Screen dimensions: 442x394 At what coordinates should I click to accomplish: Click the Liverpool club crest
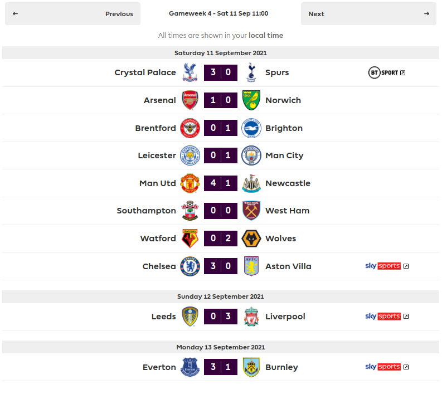(x=251, y=317)
